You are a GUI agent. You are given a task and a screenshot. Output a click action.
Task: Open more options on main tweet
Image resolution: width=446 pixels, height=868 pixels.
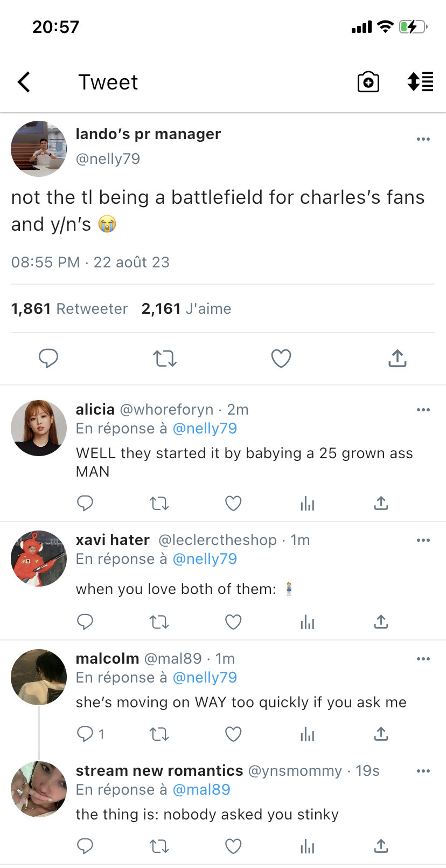[423, 139]
